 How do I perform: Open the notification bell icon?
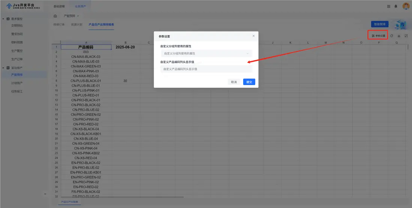pyautogui.click(x=396, y=6)
